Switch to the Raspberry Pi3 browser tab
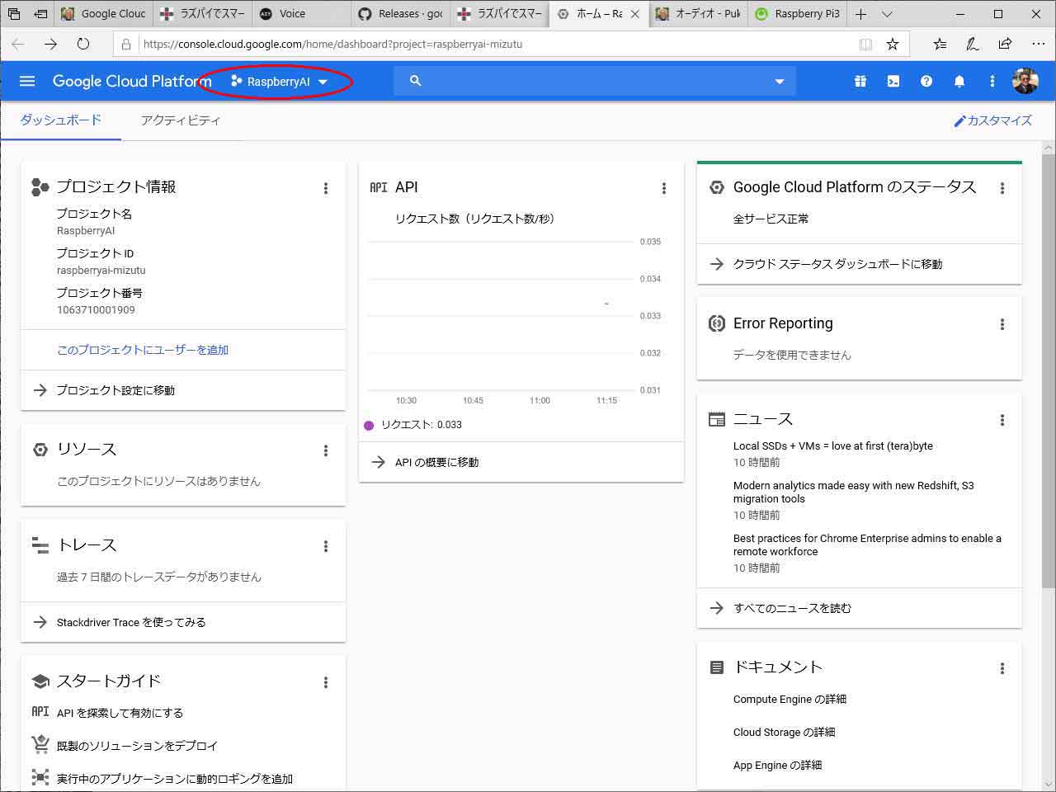 [797, 14]
